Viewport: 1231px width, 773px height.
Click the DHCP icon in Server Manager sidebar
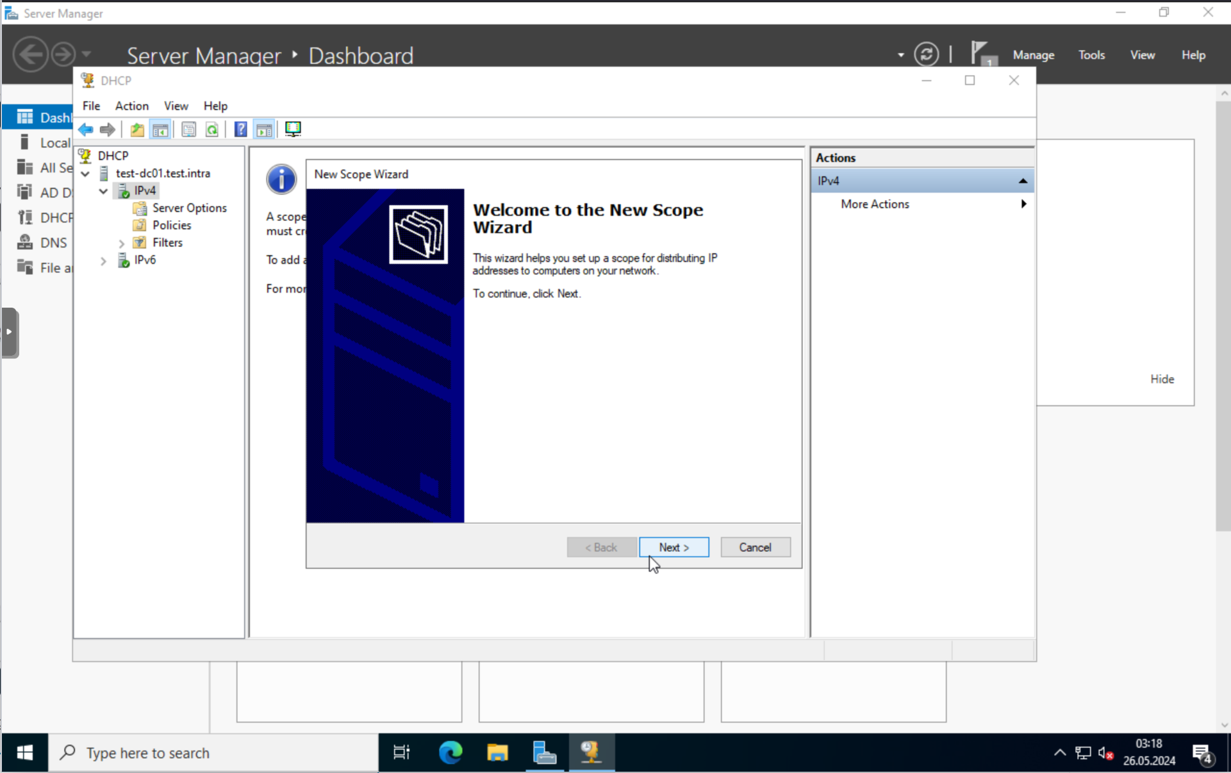(25, 217)
